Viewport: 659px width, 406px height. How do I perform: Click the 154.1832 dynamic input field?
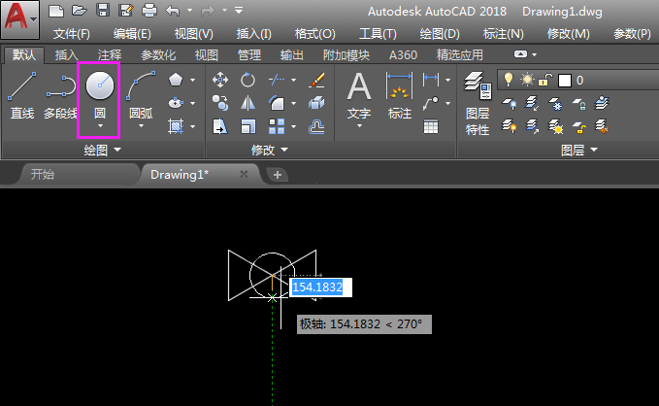[320, 288]
